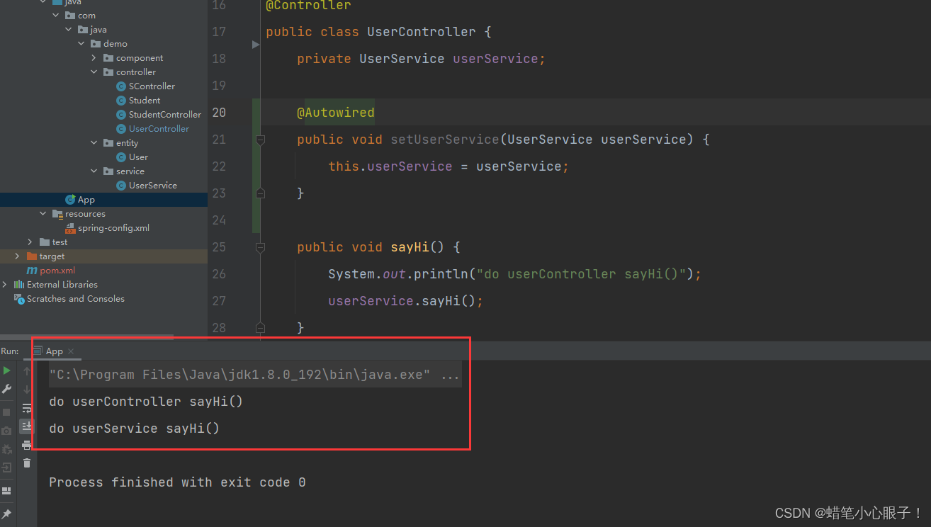This screenshot has width=931, height=527.
Task: Open run configuration via wrench icon
Action: point(6,389)
